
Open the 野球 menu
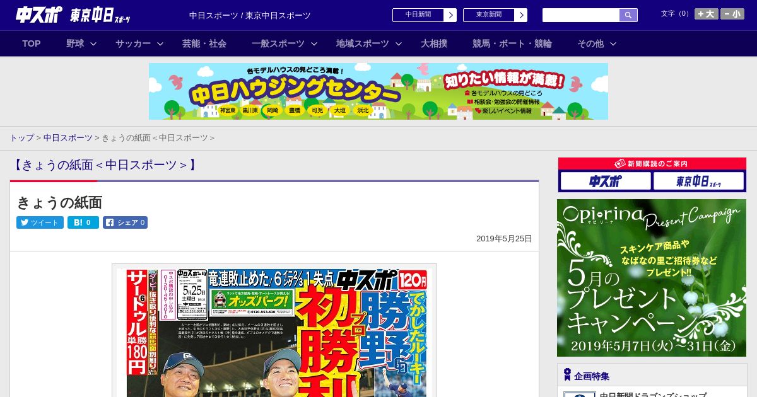tap(75, 43)
